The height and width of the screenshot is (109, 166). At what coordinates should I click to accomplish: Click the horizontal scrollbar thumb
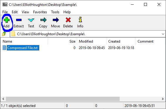[x=63, y=99]
